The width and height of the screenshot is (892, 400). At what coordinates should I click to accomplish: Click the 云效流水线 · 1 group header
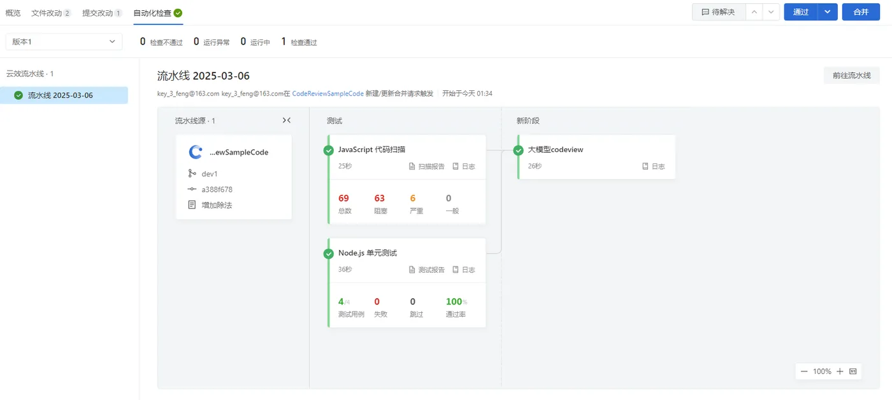coord(30,74)
